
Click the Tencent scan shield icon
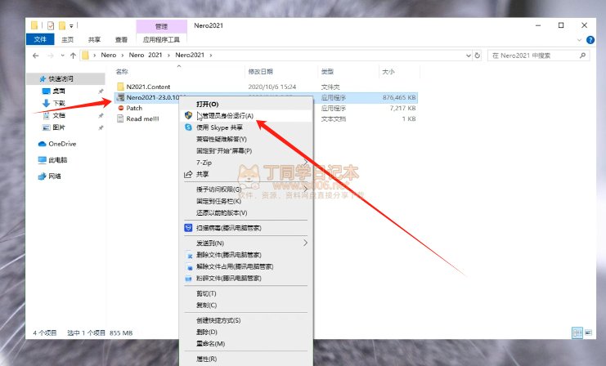[188, 228]
